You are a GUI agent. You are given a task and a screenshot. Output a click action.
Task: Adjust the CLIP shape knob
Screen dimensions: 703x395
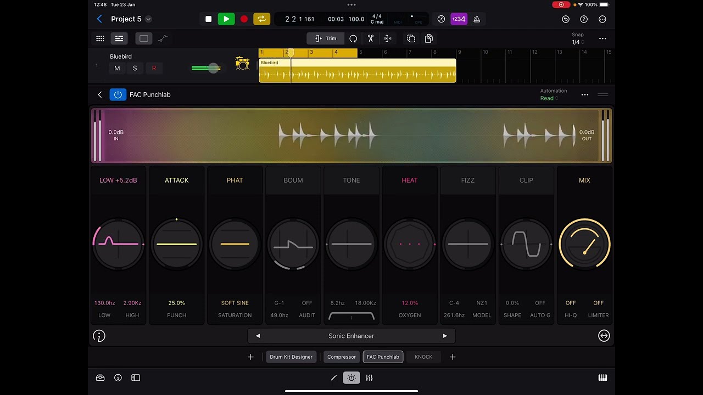526,244
